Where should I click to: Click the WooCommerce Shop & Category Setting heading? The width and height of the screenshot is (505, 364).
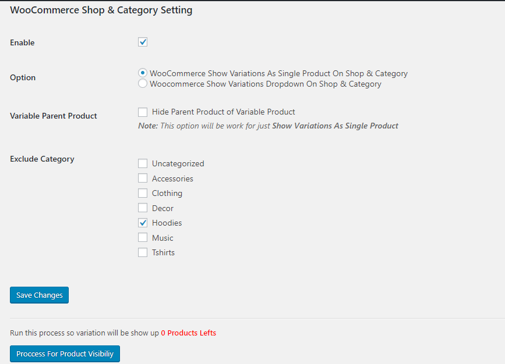[101, 10]
